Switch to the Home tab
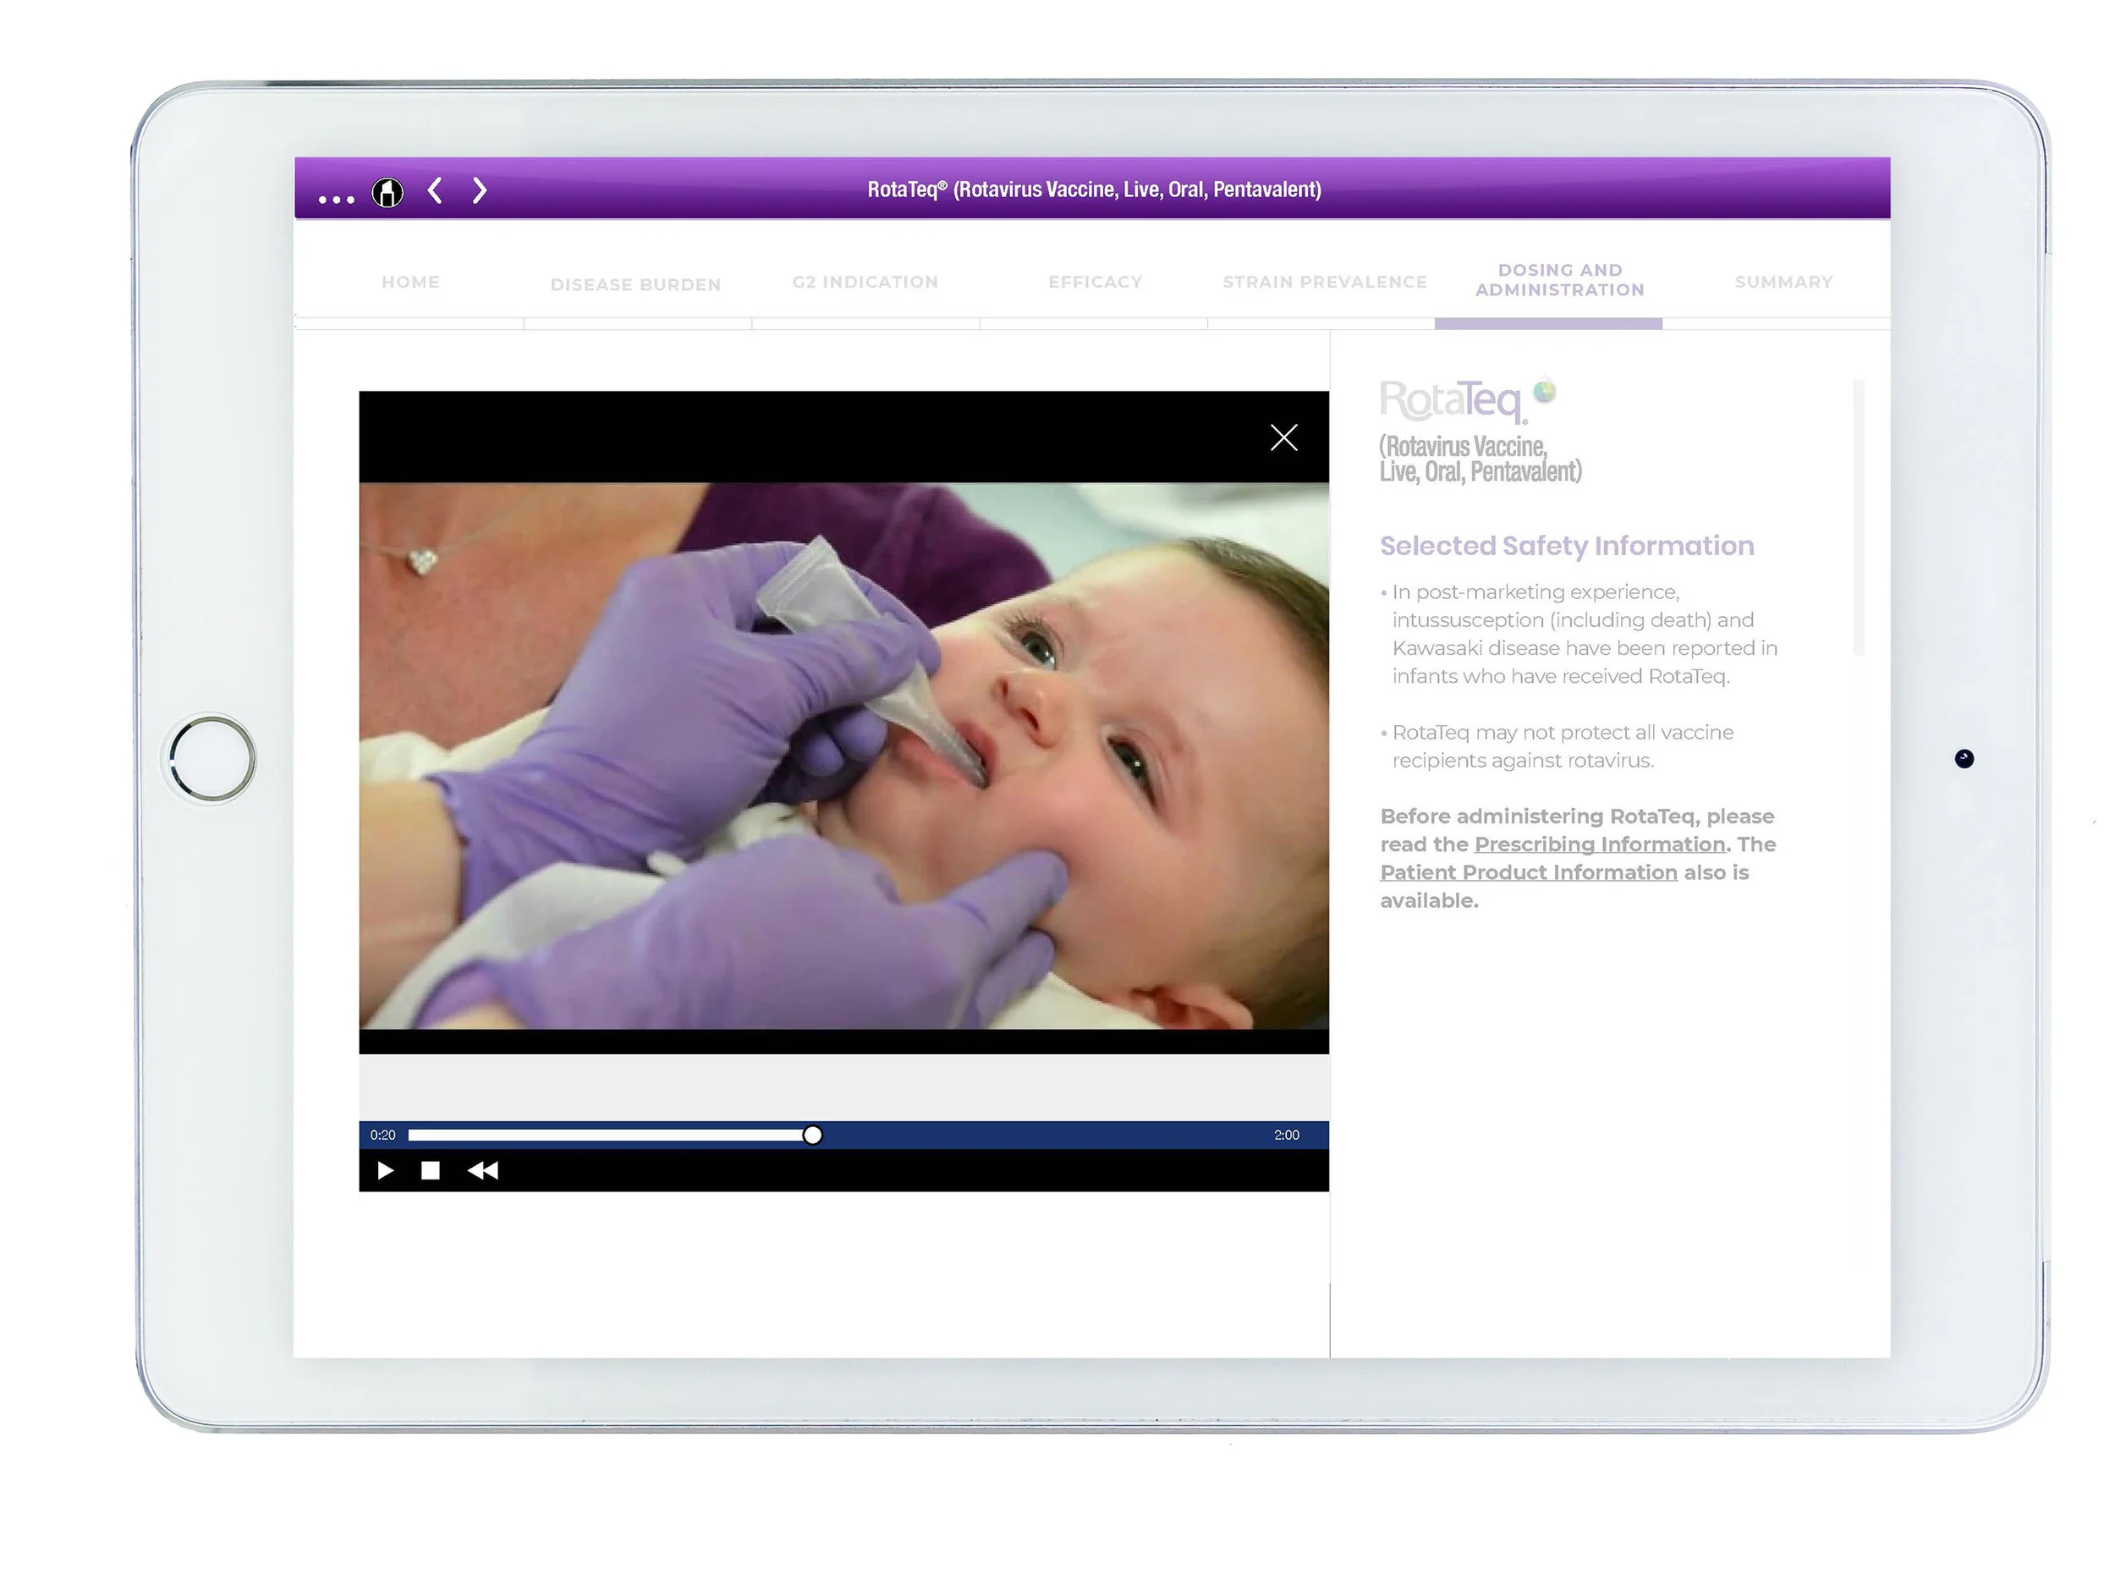This screenshot has width=2115, height=1573. pyautogui.click(x=410, y=282)
